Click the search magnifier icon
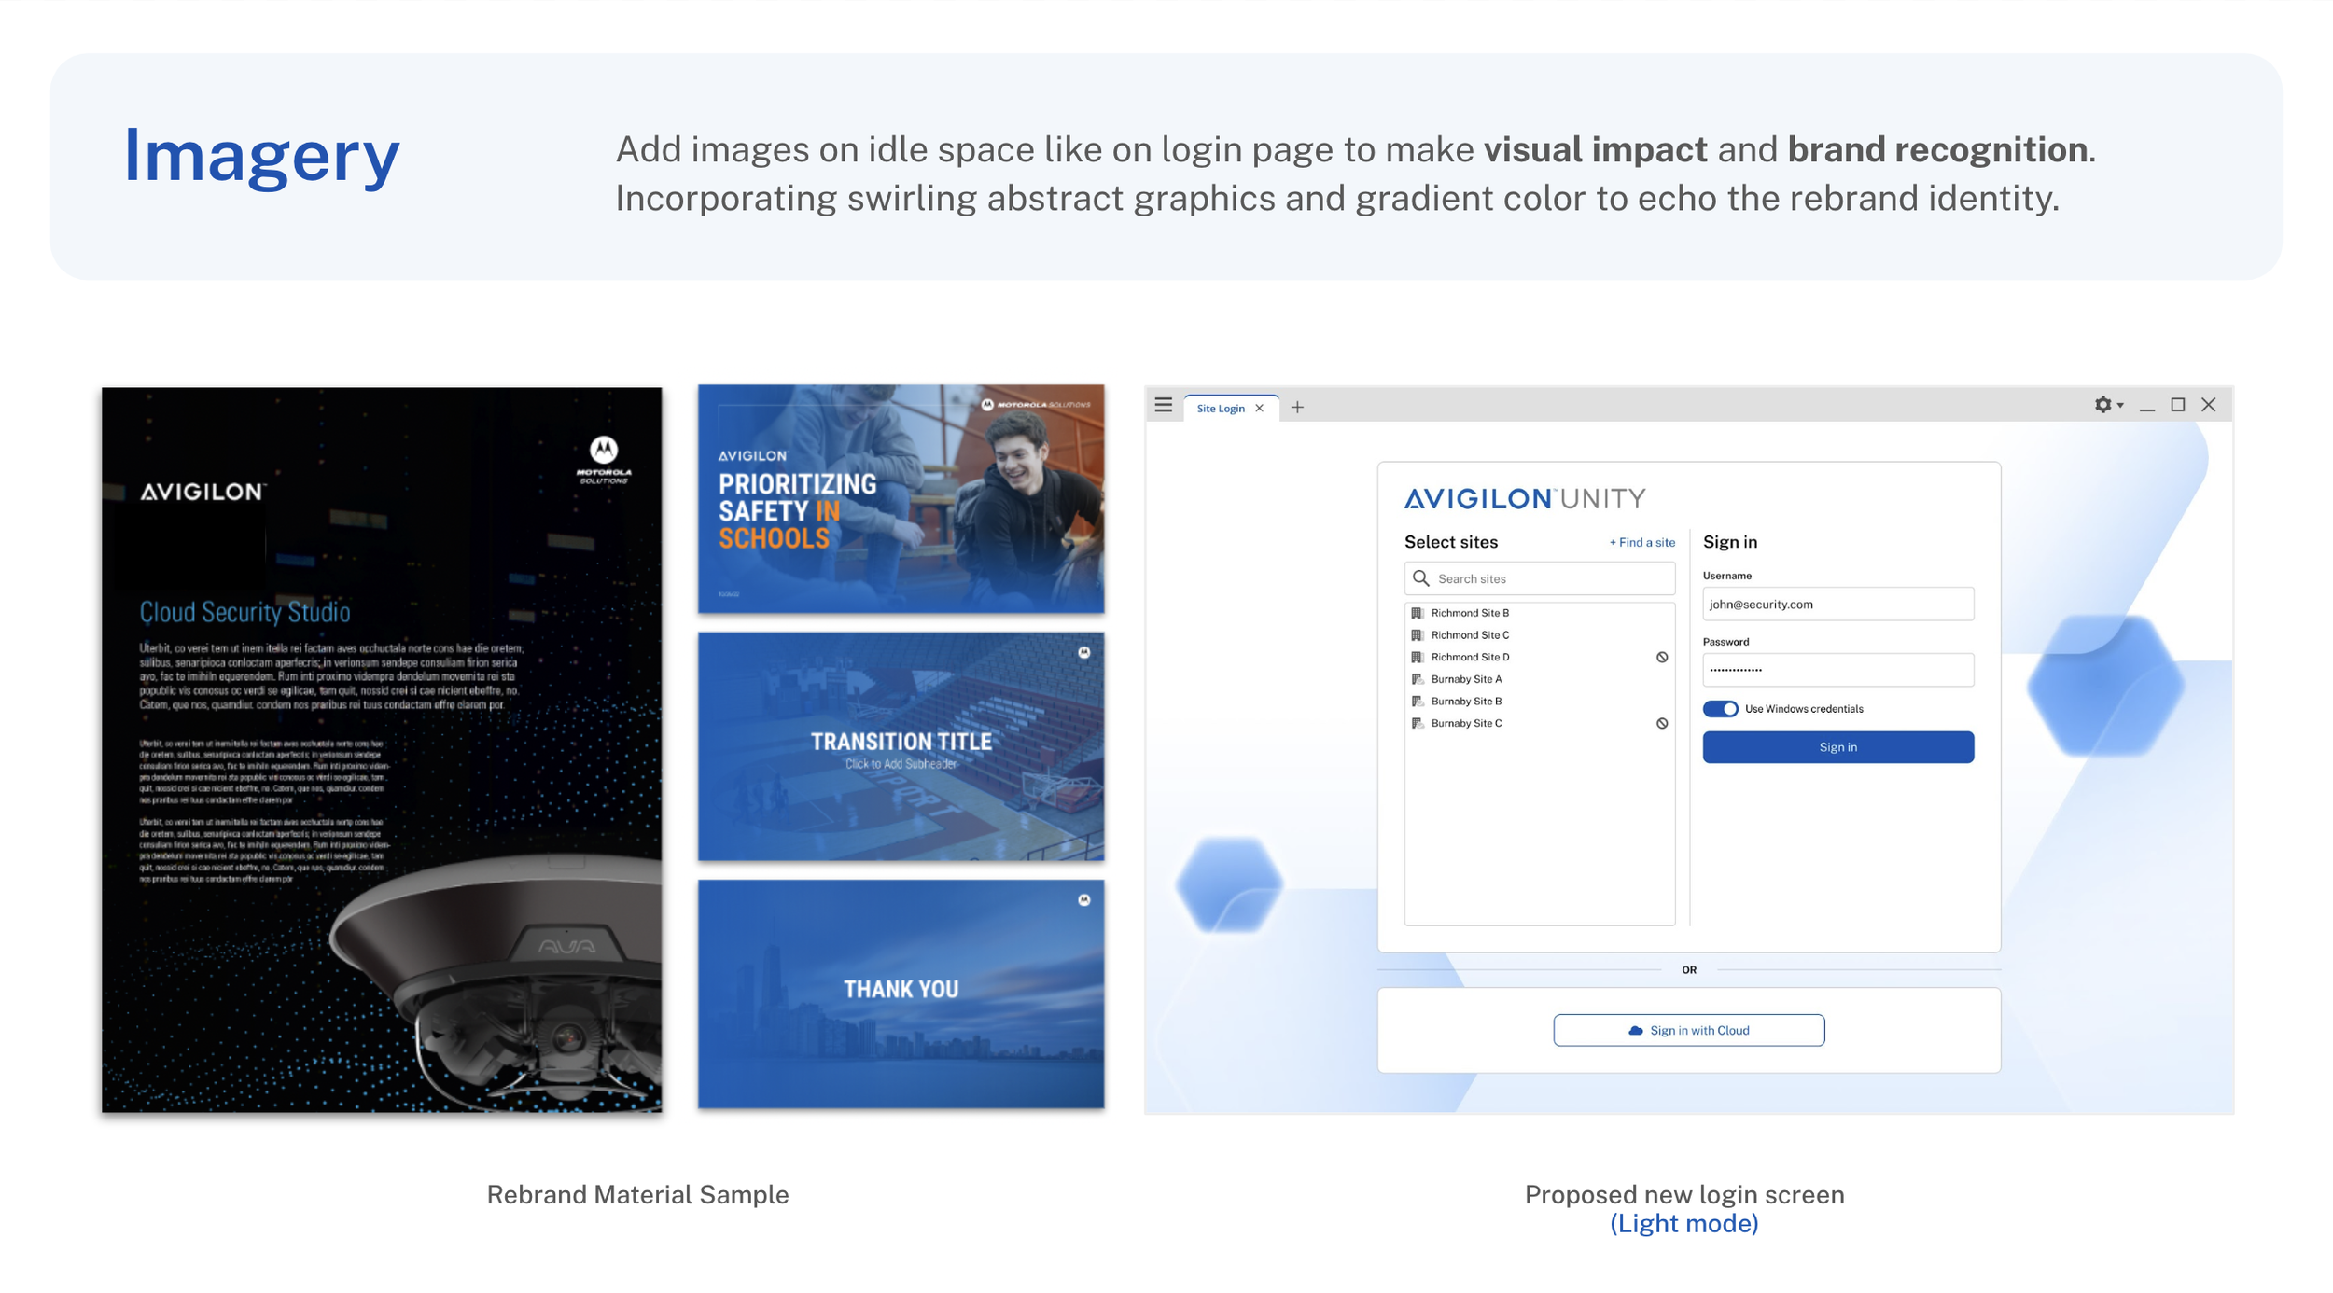This screenshot has width=2333, height=1293. pos(1420,578)
